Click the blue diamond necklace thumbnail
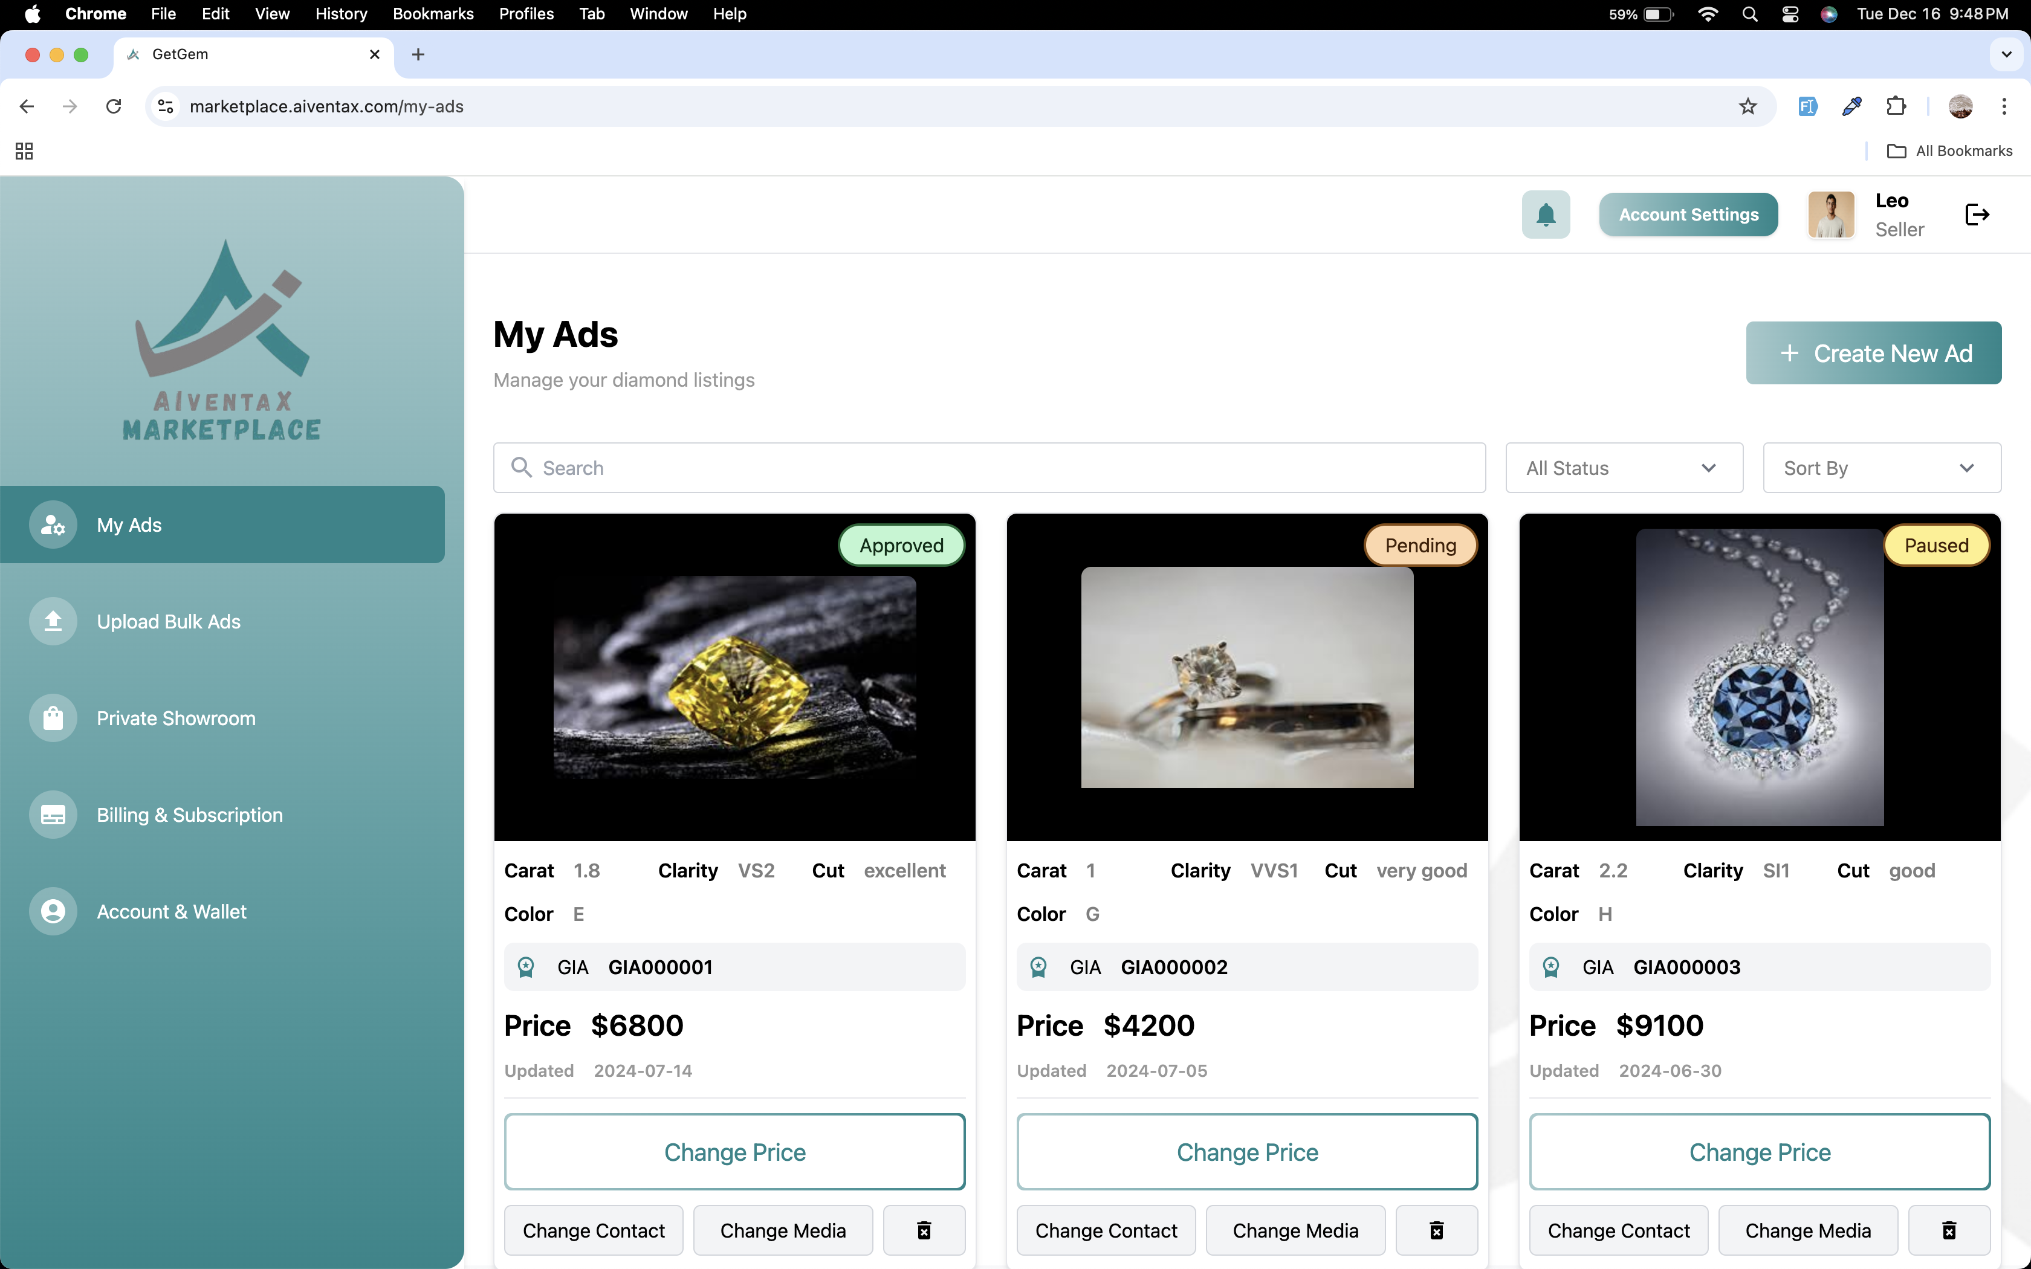The height and width of the screenshot is (1269, 2031). pos(1759,676)
